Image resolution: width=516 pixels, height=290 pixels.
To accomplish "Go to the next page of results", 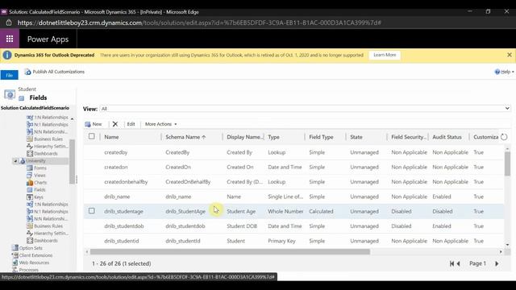I will pos(497,263).
